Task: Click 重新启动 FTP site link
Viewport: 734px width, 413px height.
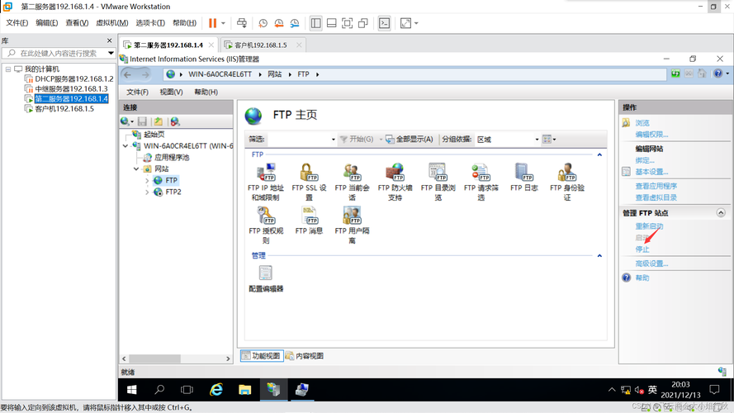Action: pyautogui.click(x=649, y=226)
